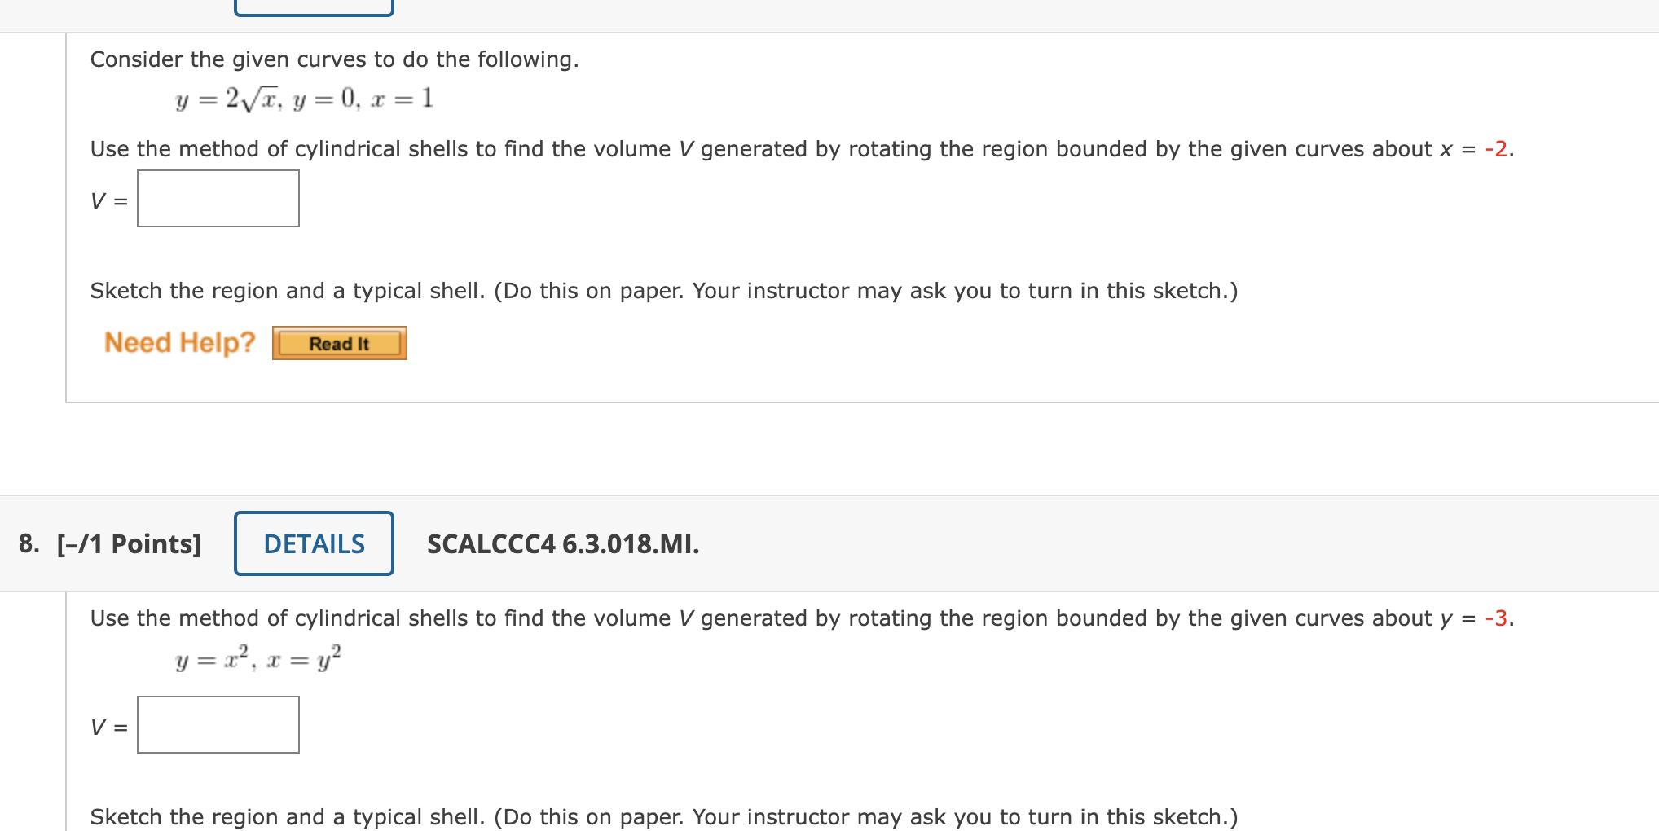Click the orange Read It icon button
The height and width of the screenshot is (831, 1659).
338,343
